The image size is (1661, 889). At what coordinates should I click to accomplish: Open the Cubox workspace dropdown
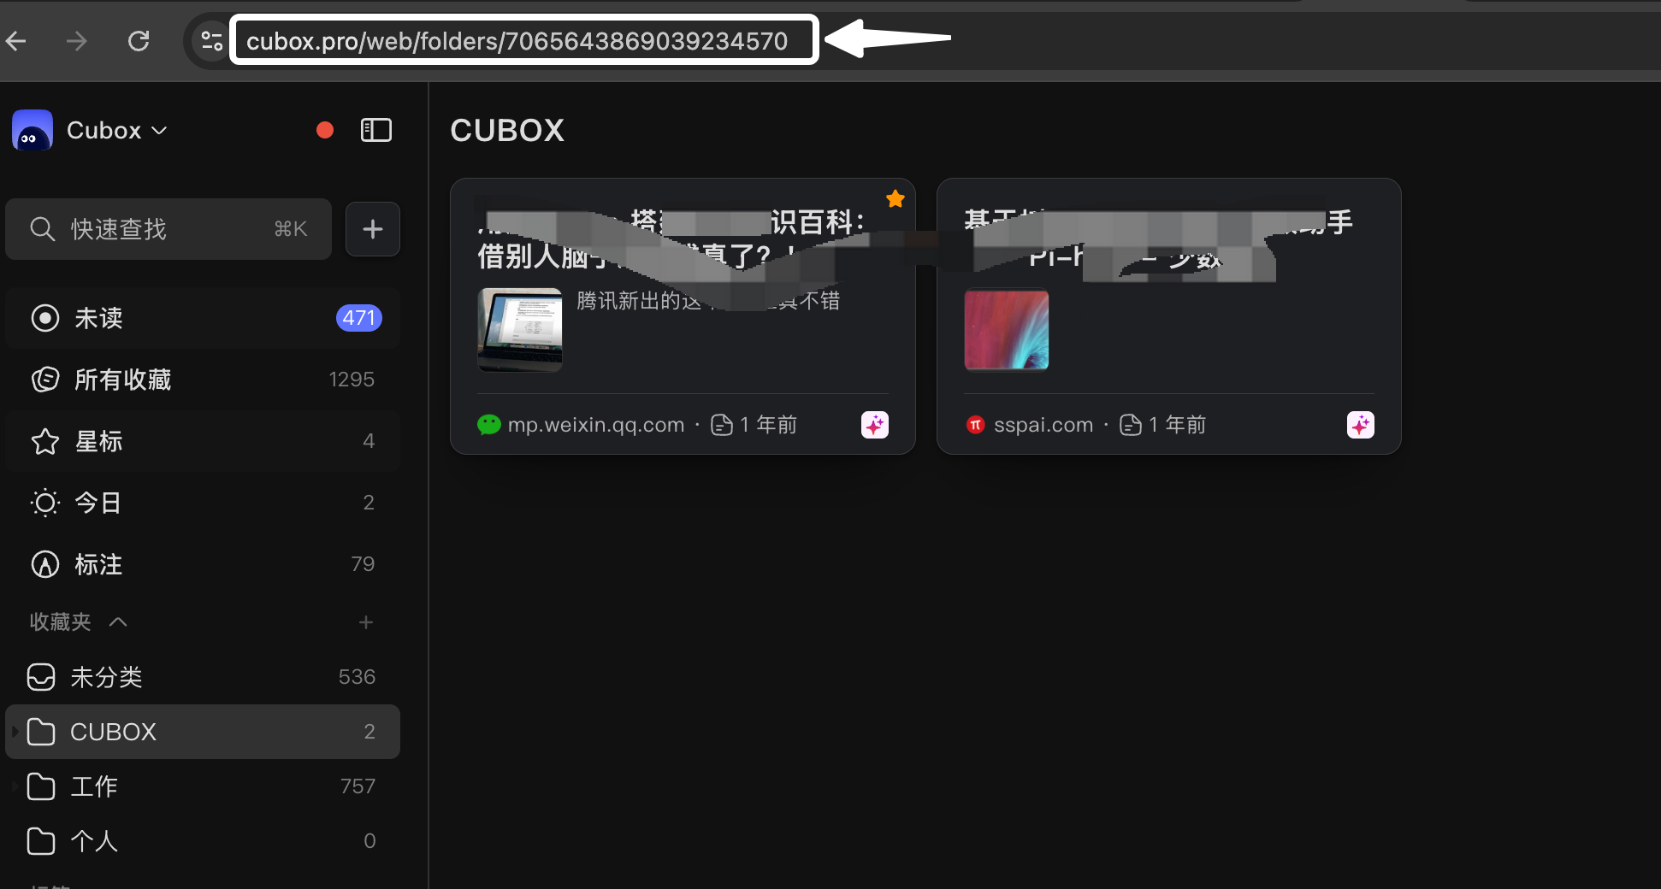(x=159, y=130)
